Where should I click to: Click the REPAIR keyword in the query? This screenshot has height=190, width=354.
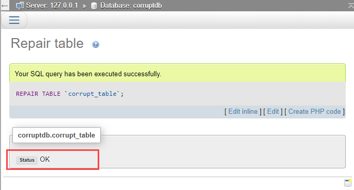[27, 94]
